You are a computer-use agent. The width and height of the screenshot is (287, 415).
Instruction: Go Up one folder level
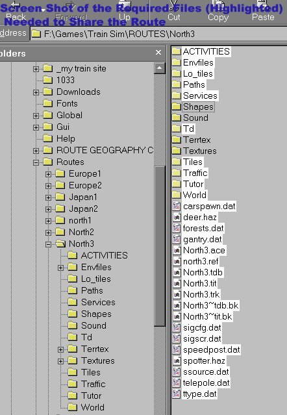[x=124, y=11]
